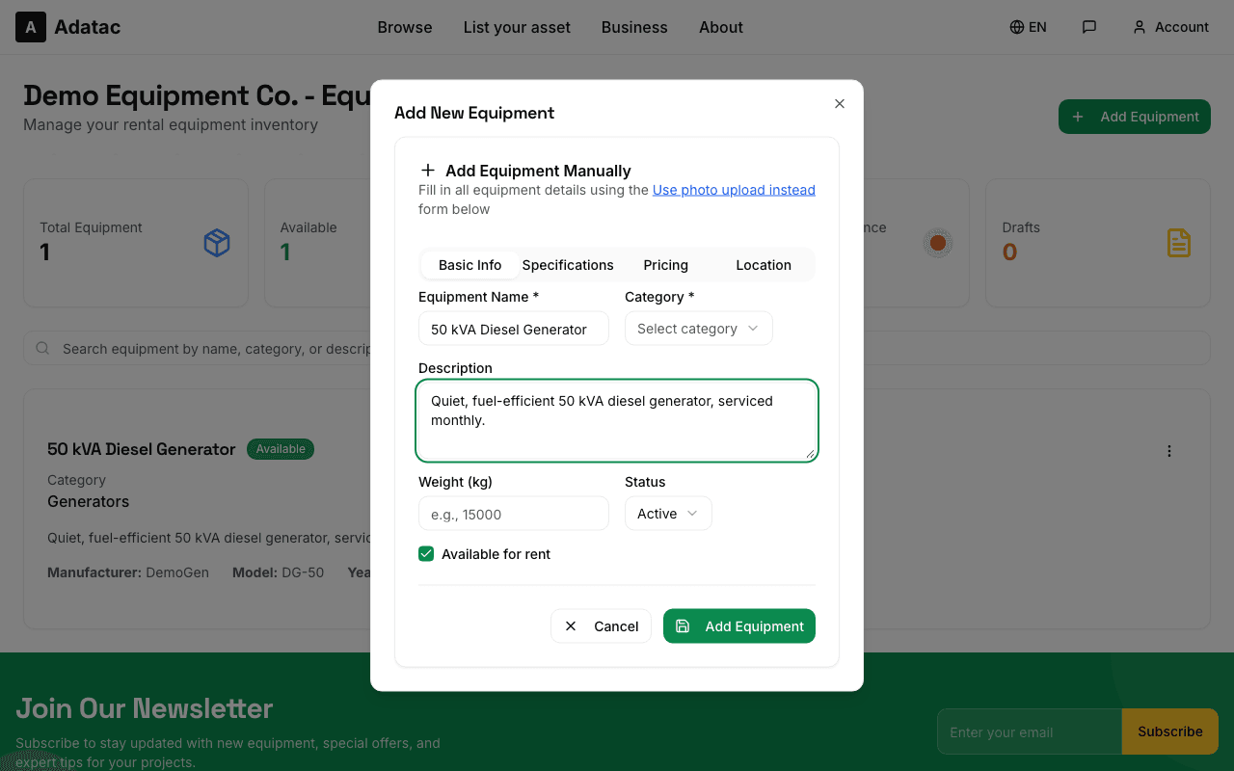Click into the Description textarea
Screen dimensions: 1234x771
click(x=617, y=421)
